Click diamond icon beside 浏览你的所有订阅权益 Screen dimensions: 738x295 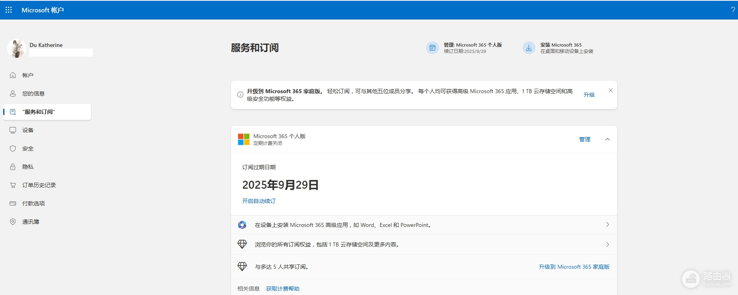coord(242,244)
